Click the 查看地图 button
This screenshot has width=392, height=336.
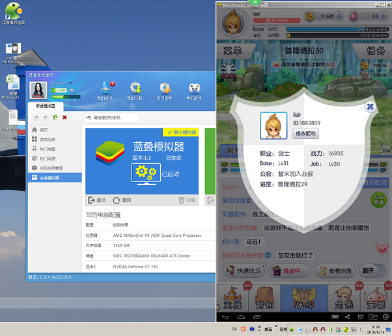click(x=335, y=271)
